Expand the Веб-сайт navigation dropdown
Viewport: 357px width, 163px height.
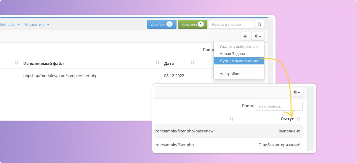pos(10,25)
